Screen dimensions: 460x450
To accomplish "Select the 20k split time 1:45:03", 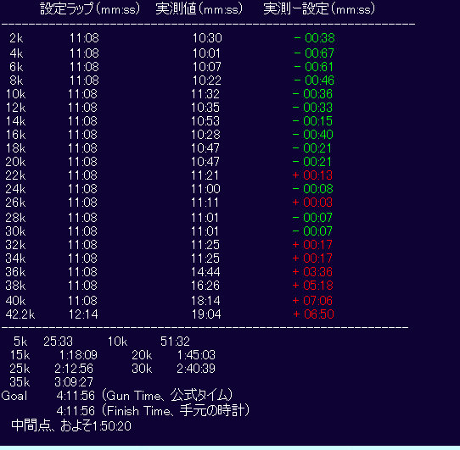I will coord(196,355).
